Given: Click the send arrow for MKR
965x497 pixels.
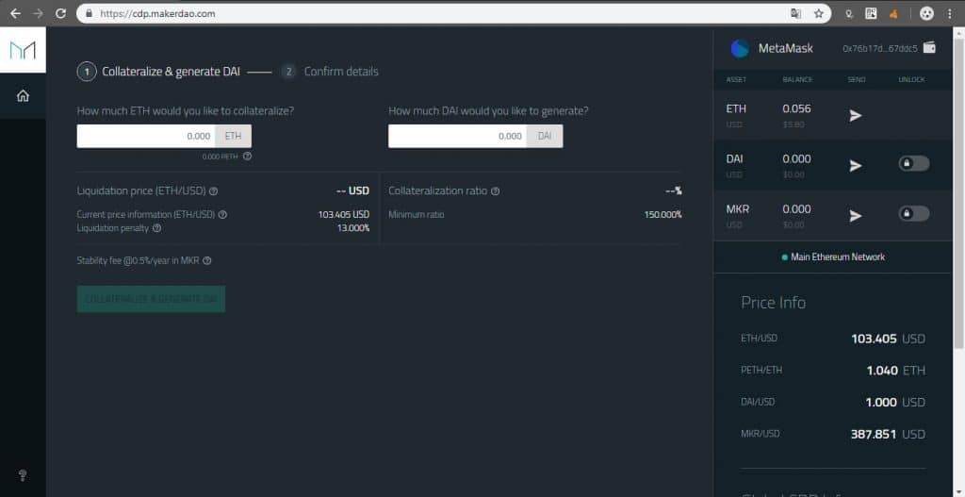Looking at the screenshot, I should pyautogui.click(x=856, y=216).
